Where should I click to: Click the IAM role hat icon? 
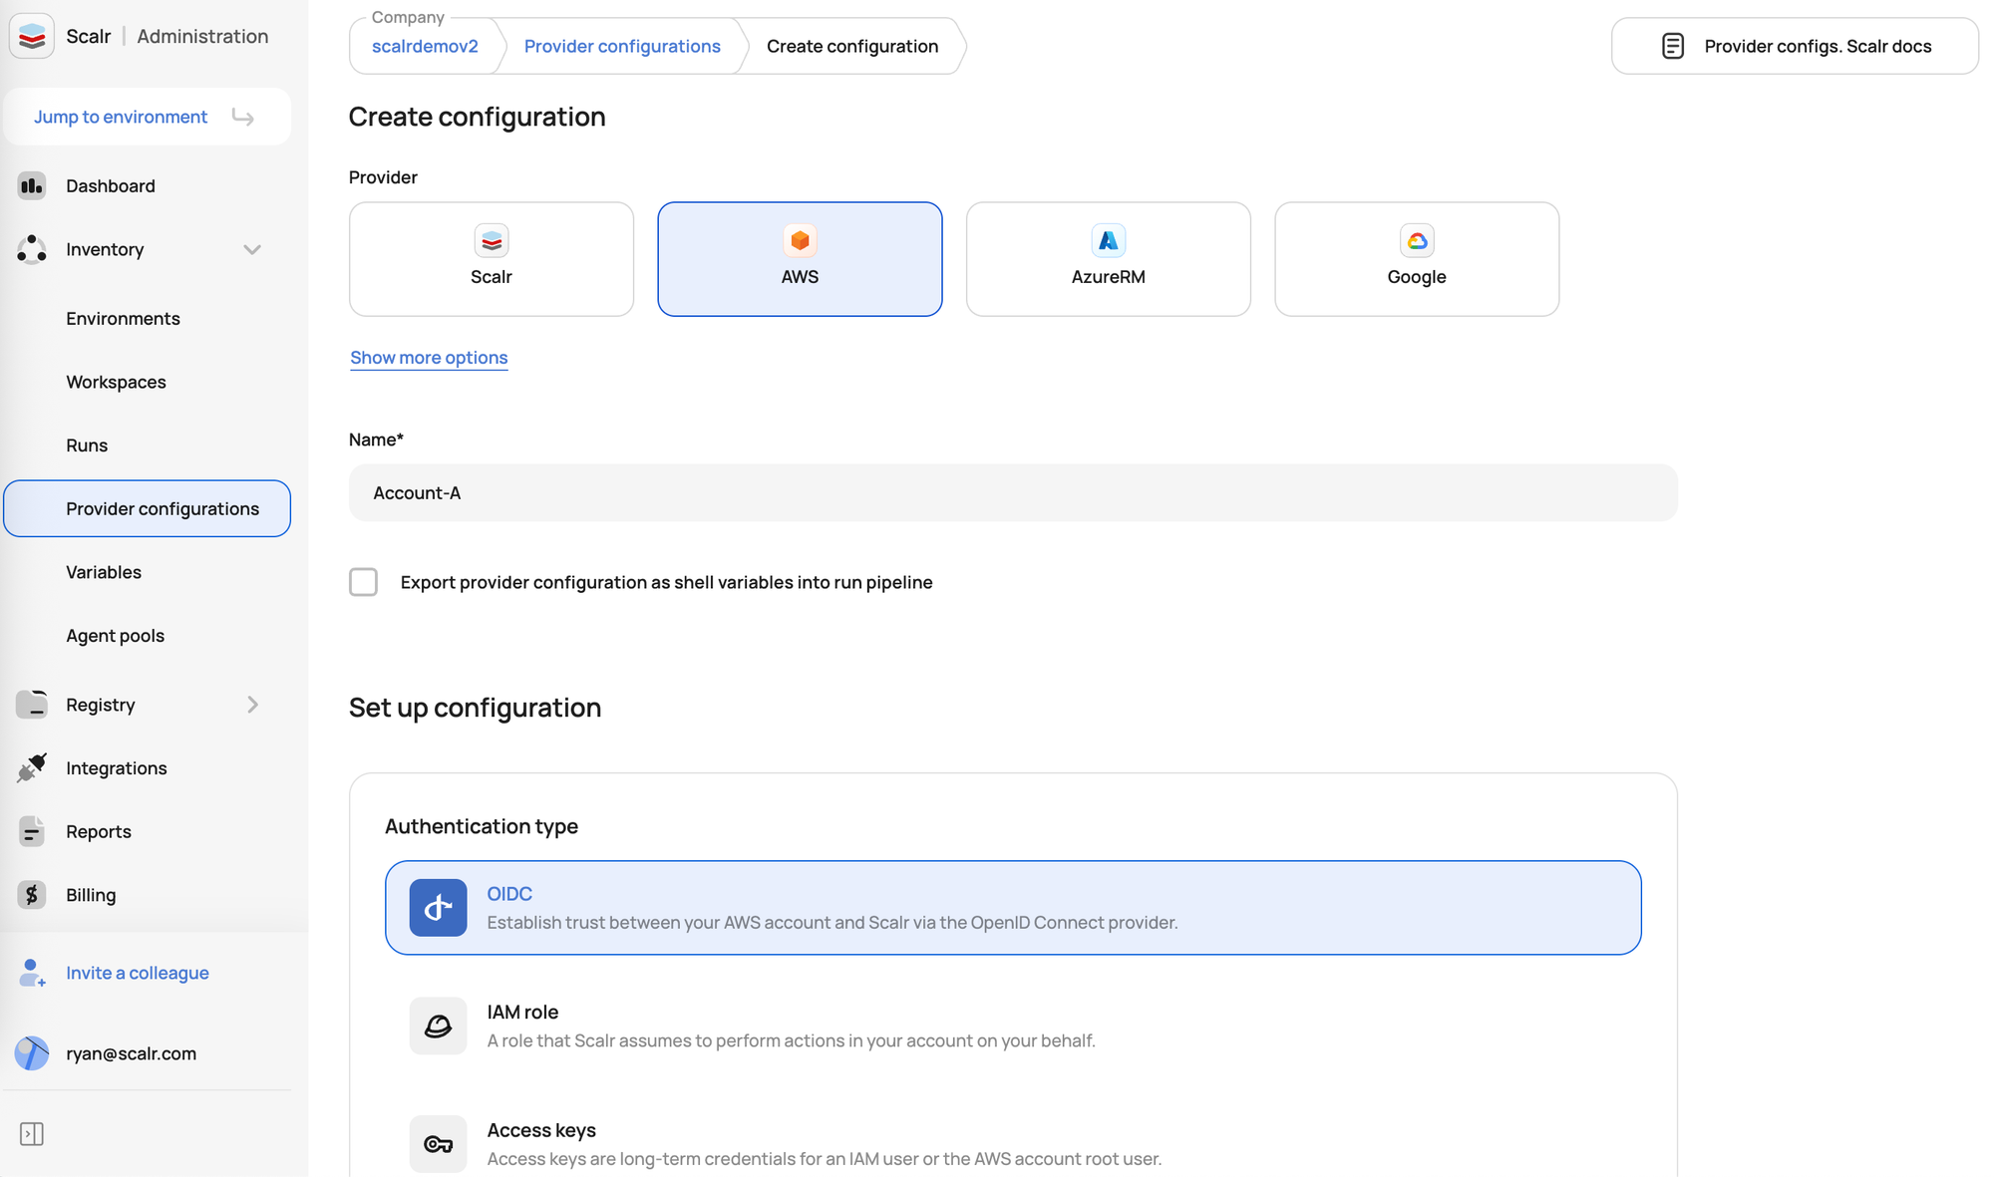tap(438, 1026)
